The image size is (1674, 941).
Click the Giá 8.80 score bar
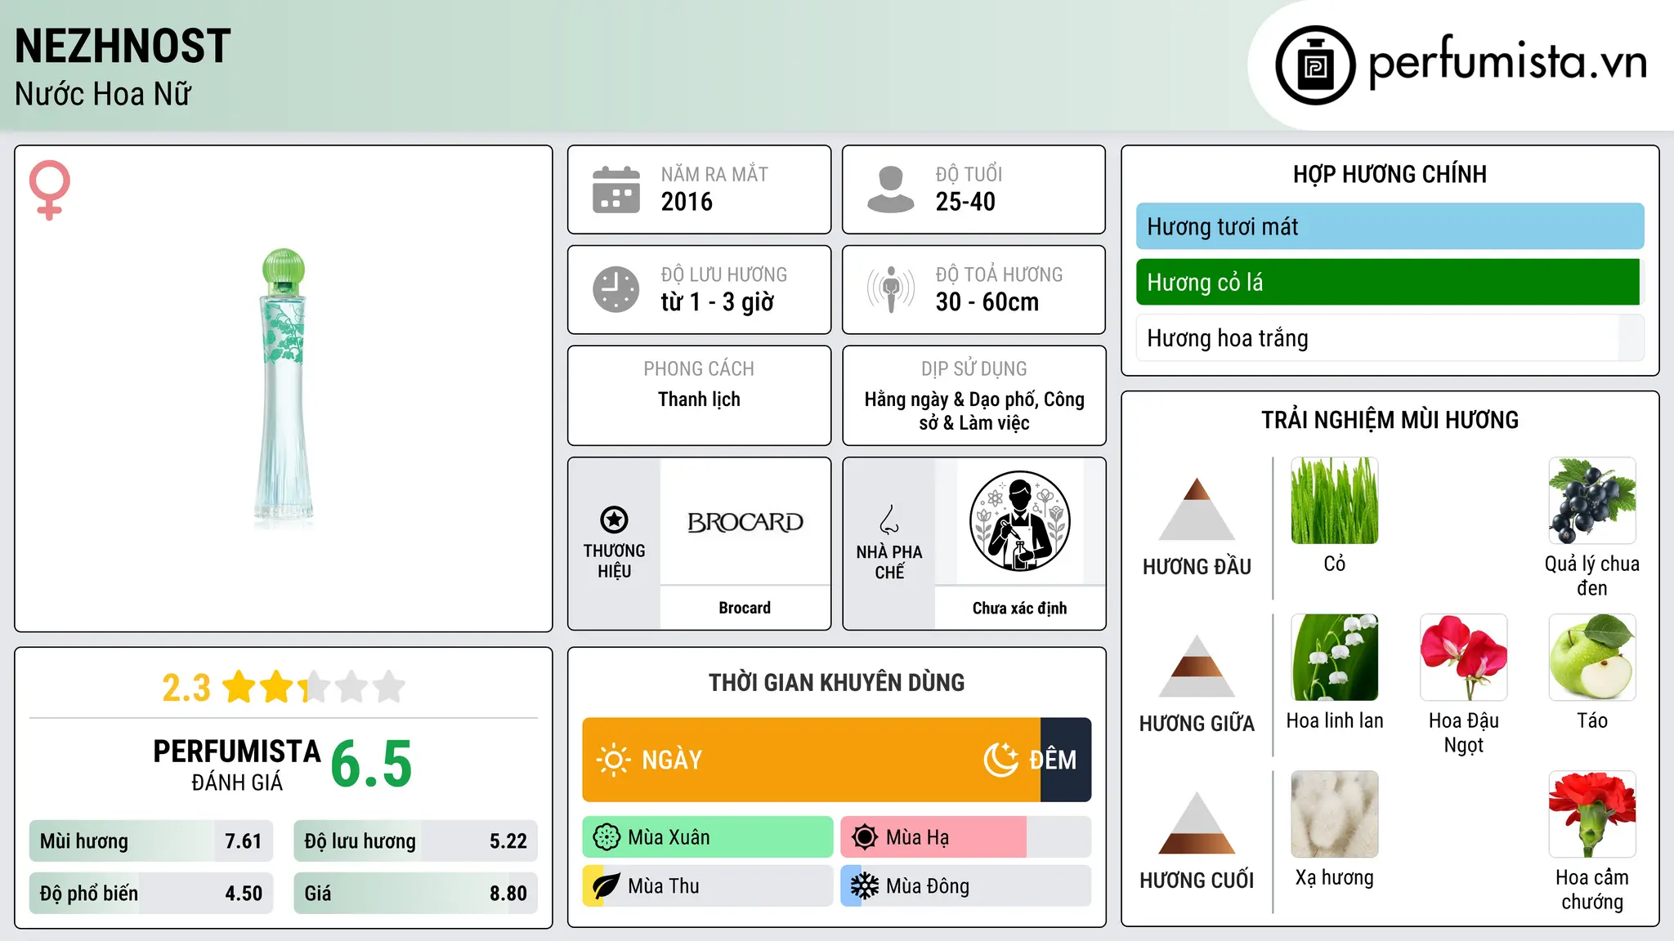[x=416, y=893]
